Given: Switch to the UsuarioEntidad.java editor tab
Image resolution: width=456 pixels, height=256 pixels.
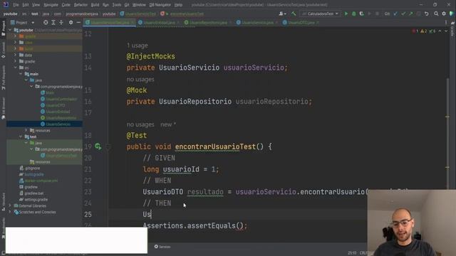Looking at the screenshot, I should coord(159,22).
